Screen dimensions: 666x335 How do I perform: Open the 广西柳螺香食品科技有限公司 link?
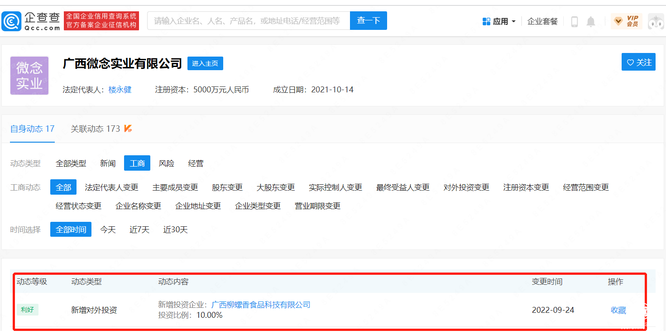pyautogui.click(x=261, y=305)
